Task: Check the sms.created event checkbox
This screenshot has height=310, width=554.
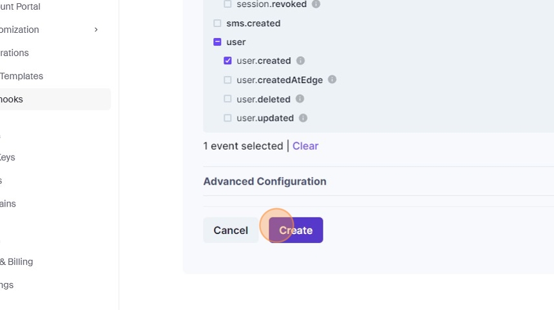Action: pos(217,23)
